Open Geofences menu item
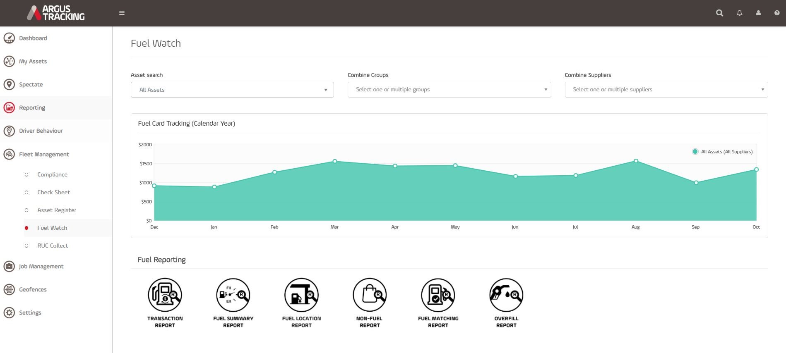This screenshot has width=786, height=353. pos(33,289)
